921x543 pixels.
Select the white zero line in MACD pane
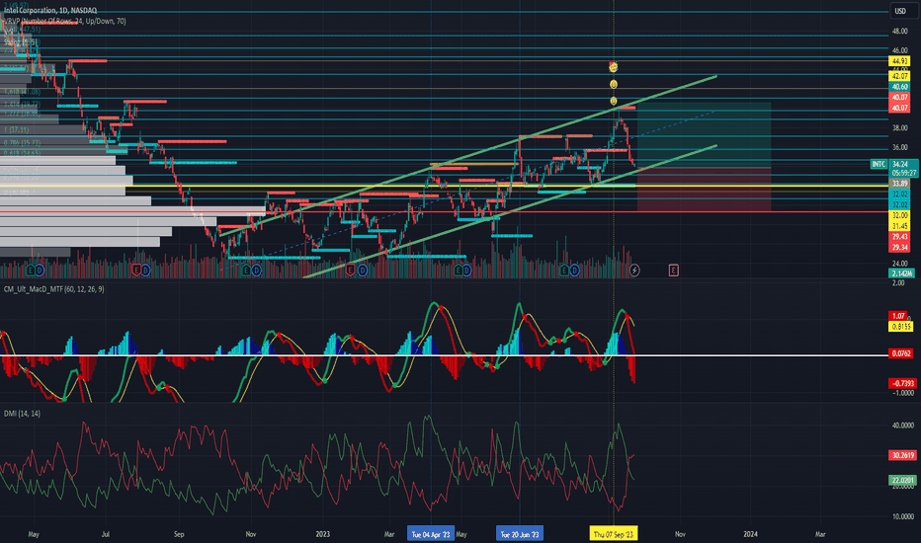pyautogui.click(x=444, y=355)
